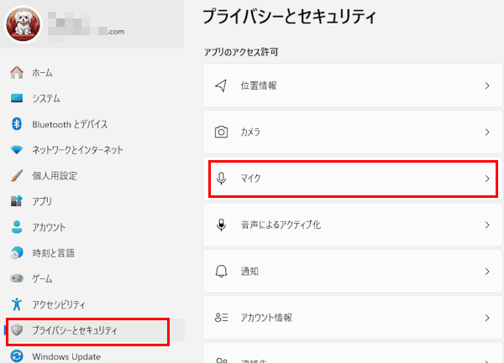Click the accessibility figure icon

pyautogui.click(x=17, y=304)
